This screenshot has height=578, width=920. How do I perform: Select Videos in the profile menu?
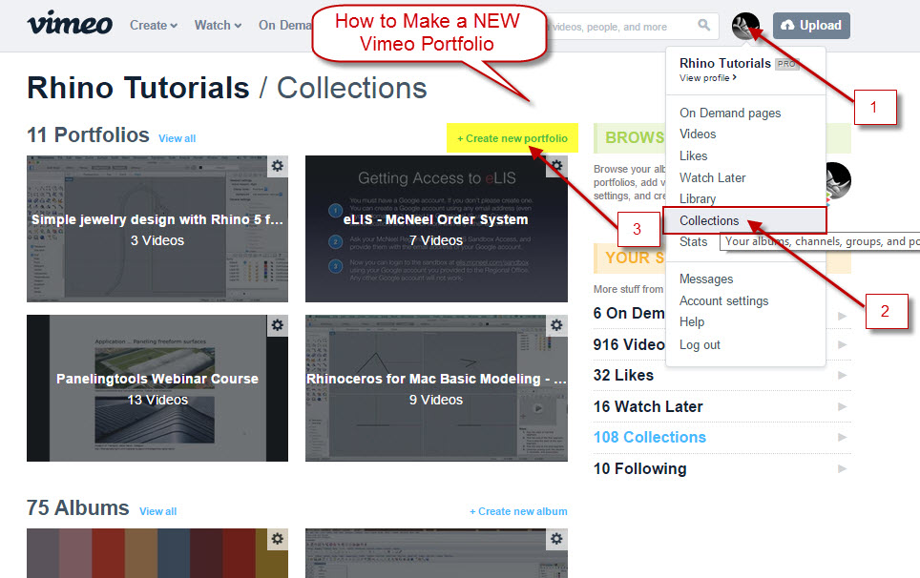[698, 134]
